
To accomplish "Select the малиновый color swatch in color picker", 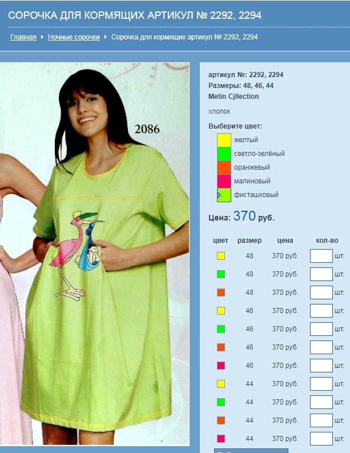I will click(224, 181).
